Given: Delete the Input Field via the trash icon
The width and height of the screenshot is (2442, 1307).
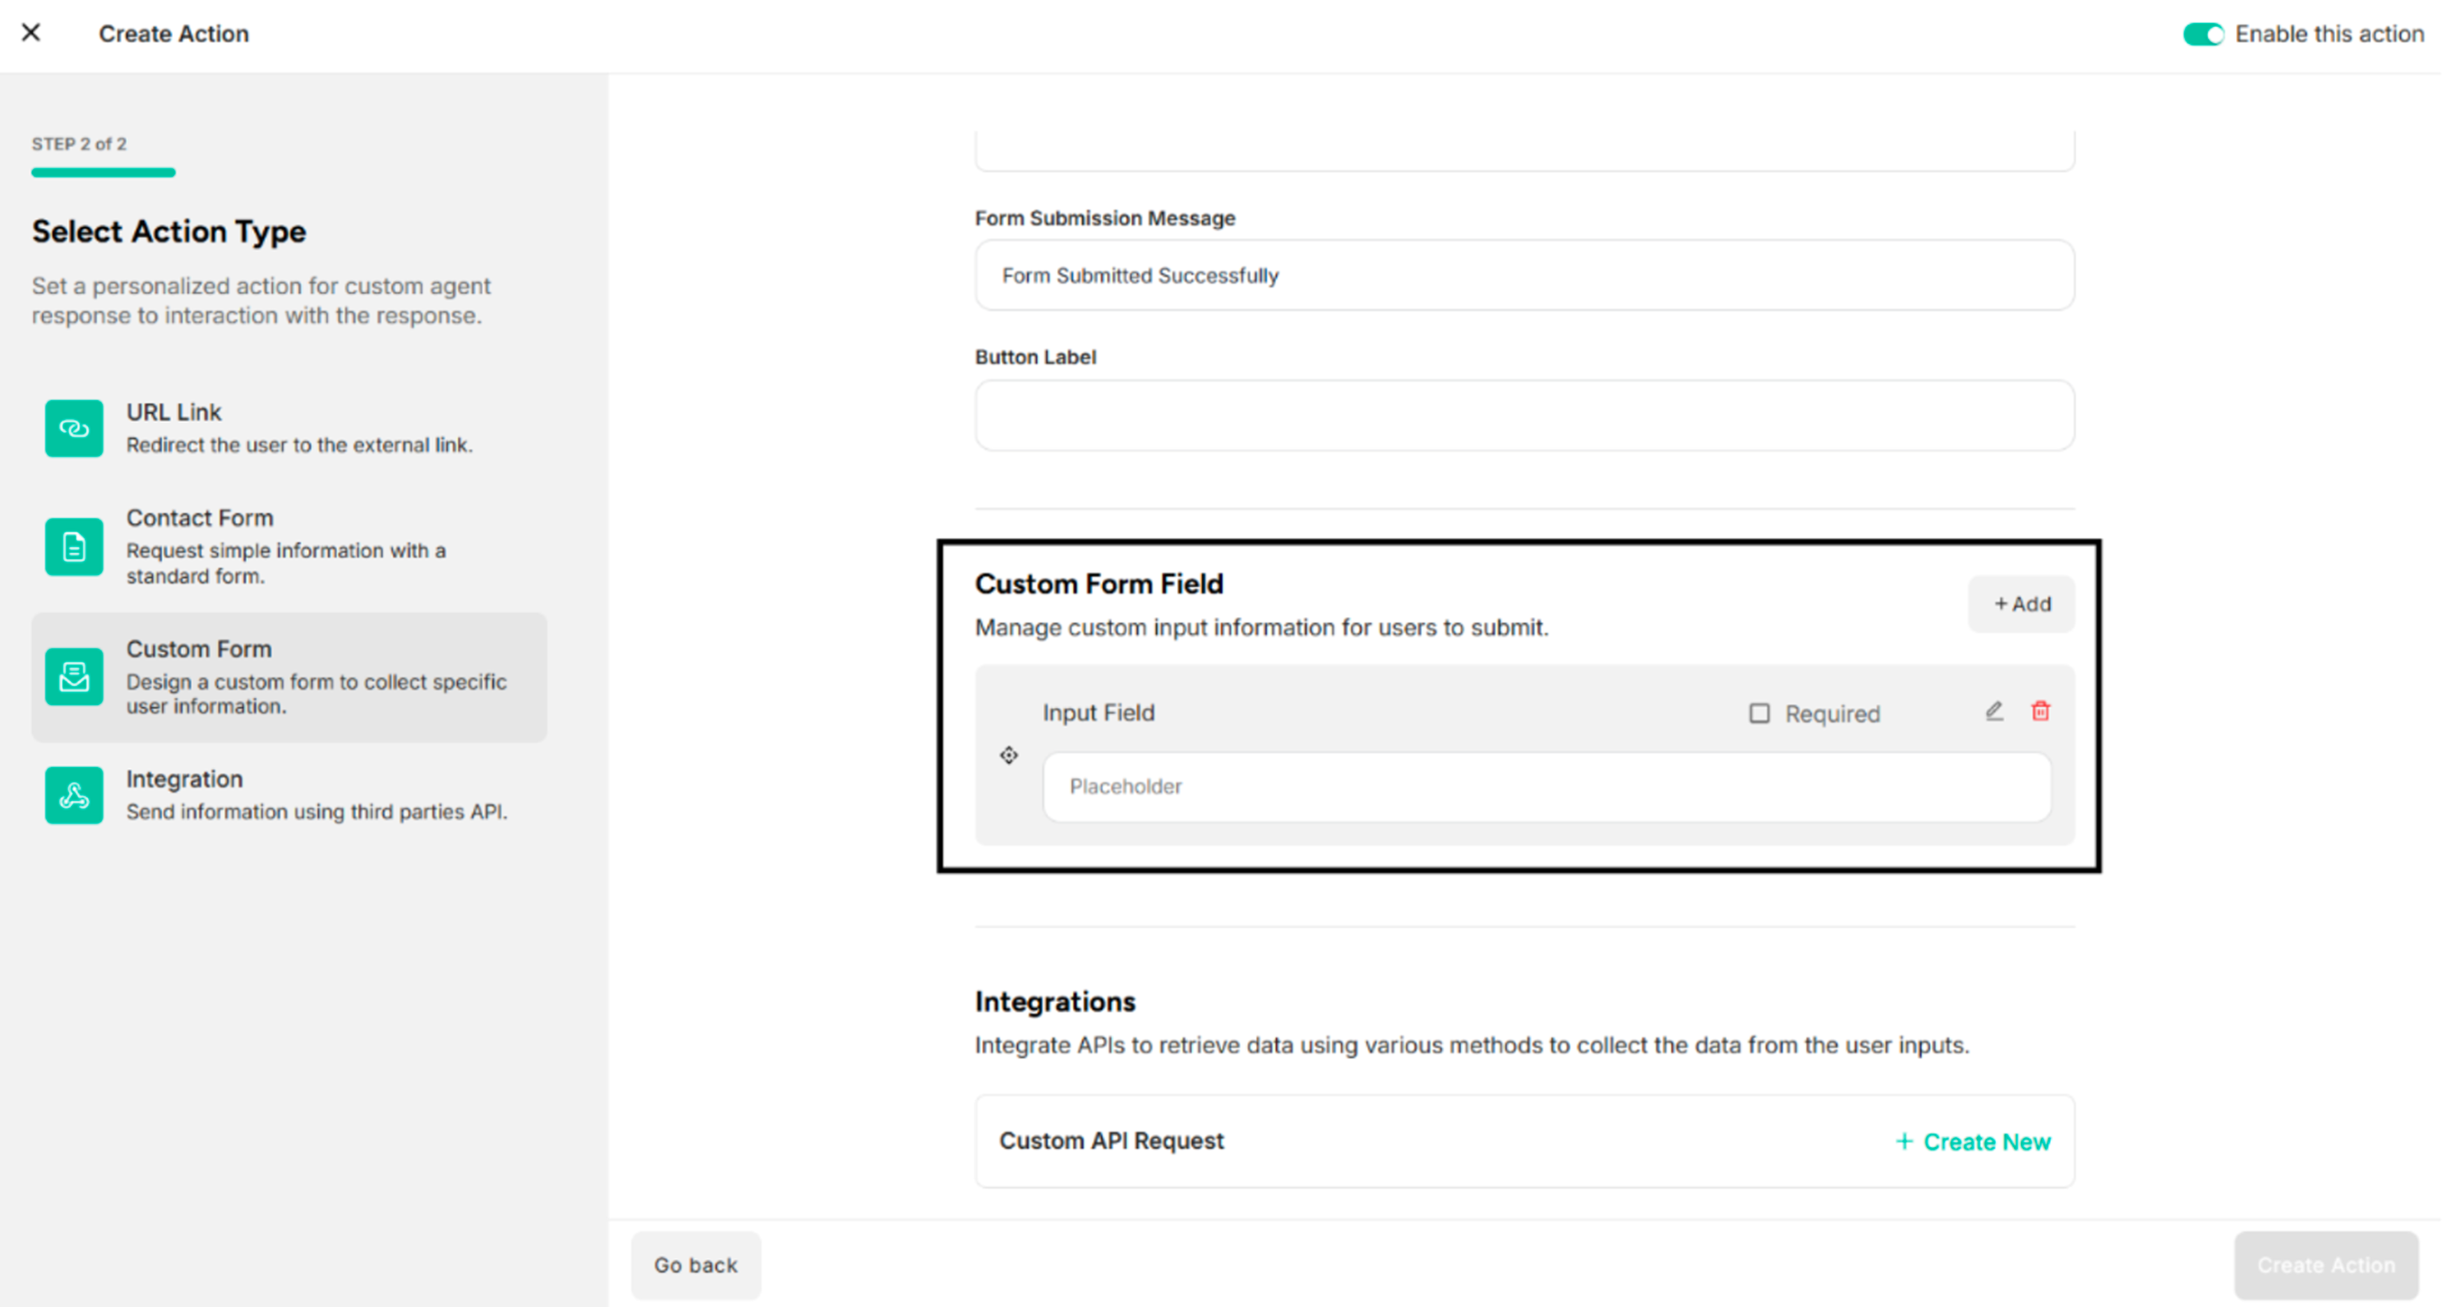Looking at the screenshot, I should [2040, 712].
